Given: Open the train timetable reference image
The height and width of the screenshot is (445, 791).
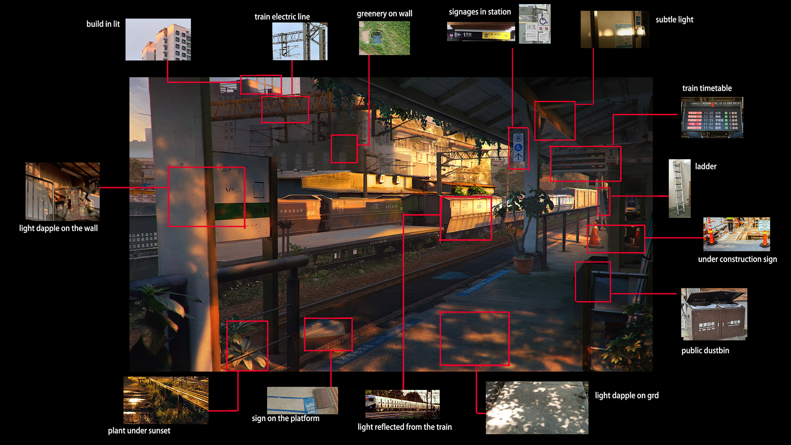Looking at the screenshot, I should pyautogui.click(x=711, y=117).
